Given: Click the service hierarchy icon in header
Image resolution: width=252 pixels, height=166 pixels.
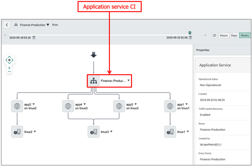Looking at the screenshot, I should pos(16,25).
